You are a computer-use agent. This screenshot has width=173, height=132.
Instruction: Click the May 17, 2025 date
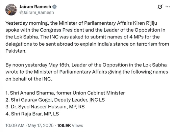coord(41,125)
